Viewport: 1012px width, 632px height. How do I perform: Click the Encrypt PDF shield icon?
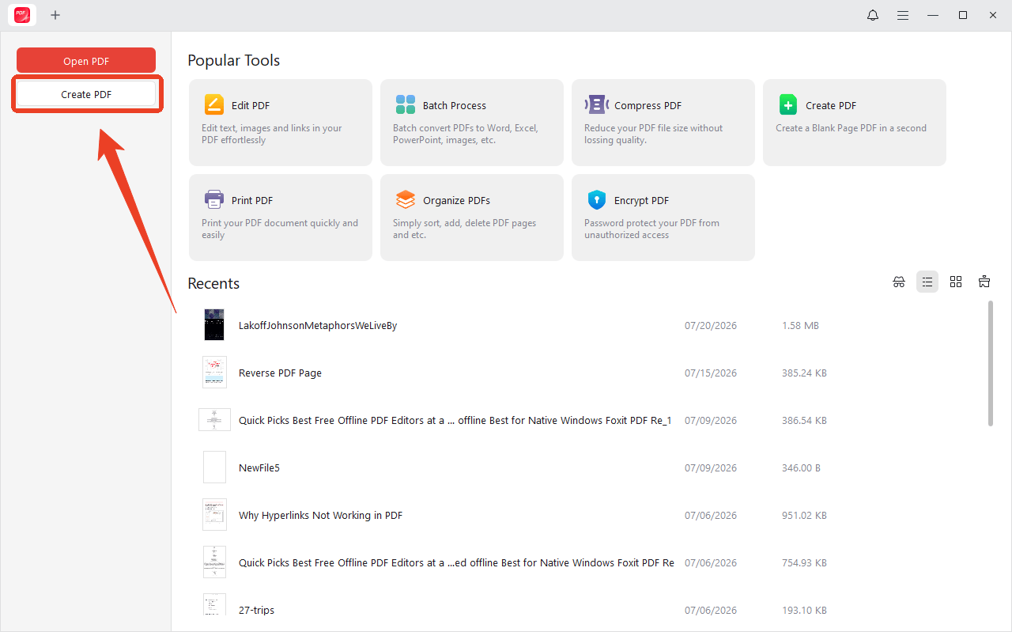click(x=597, y=199)
